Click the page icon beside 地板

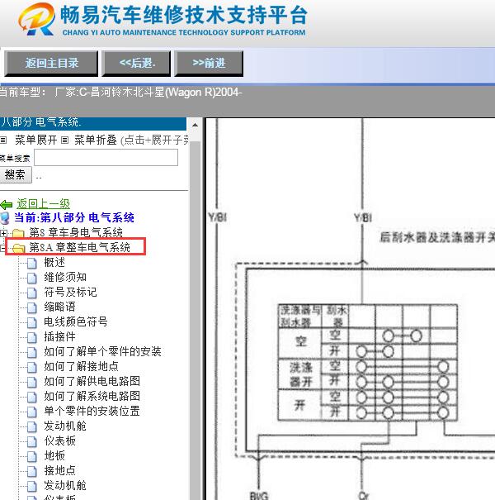coord(32,457)
